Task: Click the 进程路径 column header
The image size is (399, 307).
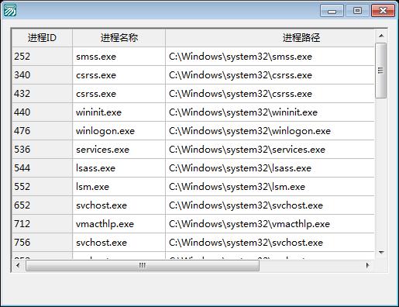Action: click(270, 38)
